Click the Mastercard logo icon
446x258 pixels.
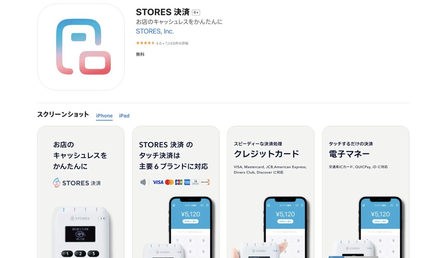click(x=169, y=182)
